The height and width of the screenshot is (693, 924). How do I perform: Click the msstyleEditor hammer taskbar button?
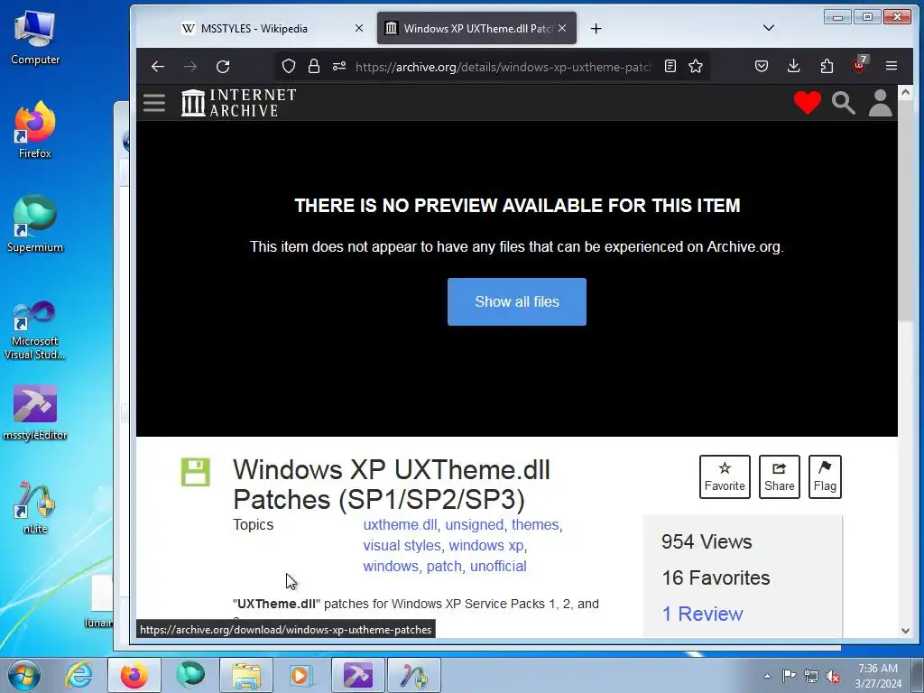357,675
